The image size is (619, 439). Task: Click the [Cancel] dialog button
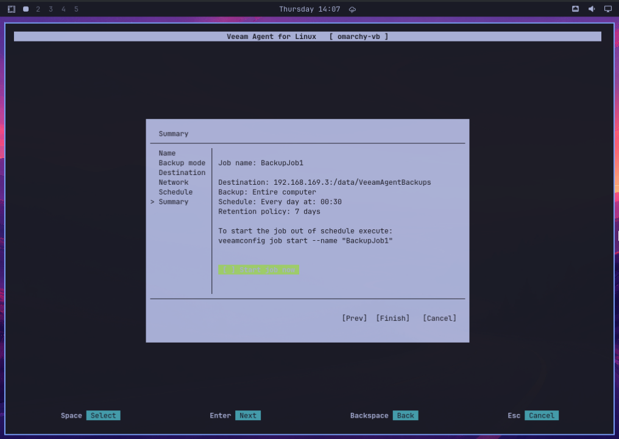(439, 318)
